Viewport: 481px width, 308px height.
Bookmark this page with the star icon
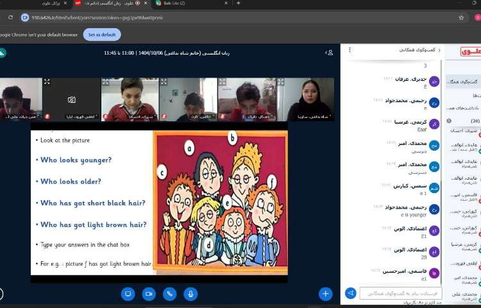[x=460, y=17]
